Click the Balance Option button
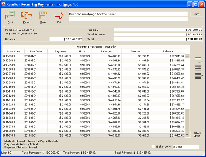 (x=197, y=134)
